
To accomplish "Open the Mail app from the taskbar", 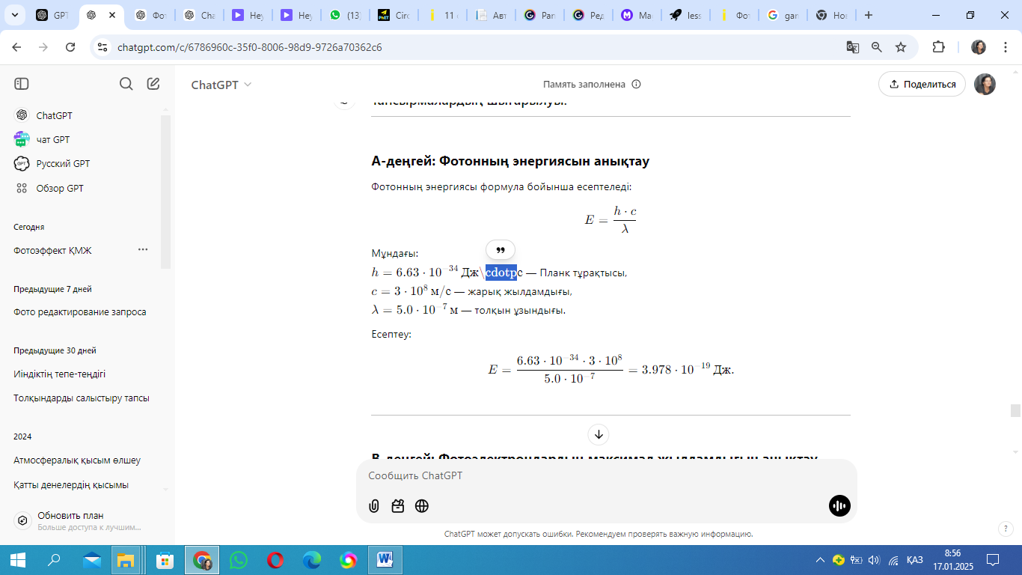I will 91,560.
